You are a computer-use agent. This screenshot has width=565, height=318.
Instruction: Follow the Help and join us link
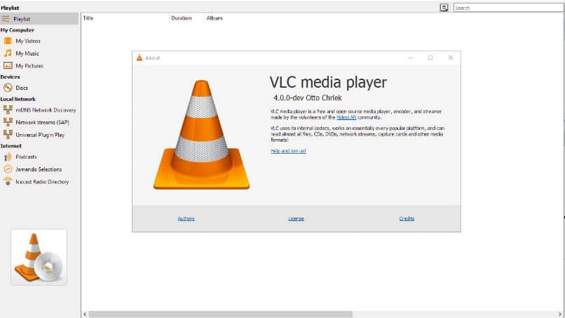pos(288,151)
